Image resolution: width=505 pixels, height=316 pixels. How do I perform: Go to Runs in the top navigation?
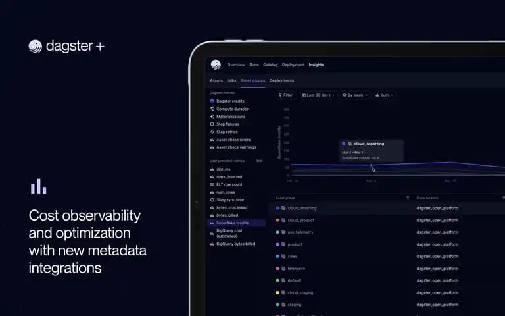coord(254,65)
